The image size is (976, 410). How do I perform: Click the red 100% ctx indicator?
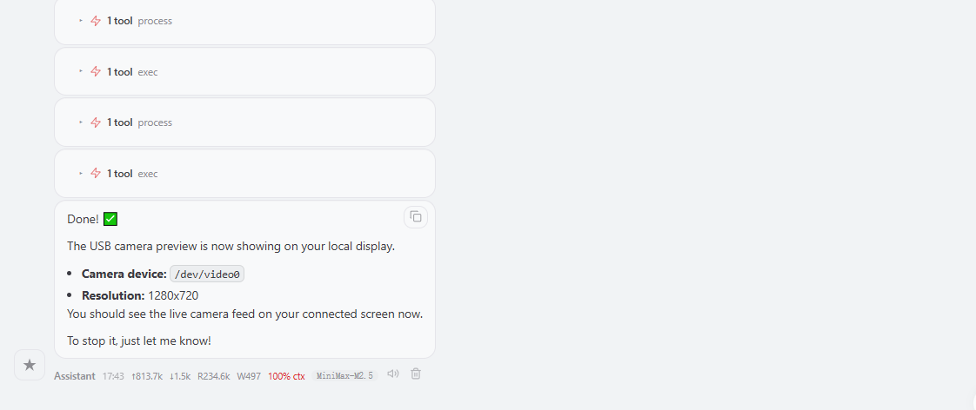[x=286, y=376]
